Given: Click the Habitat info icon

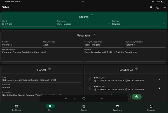Looking at the screenshot, I should click(x=49, y=69).
